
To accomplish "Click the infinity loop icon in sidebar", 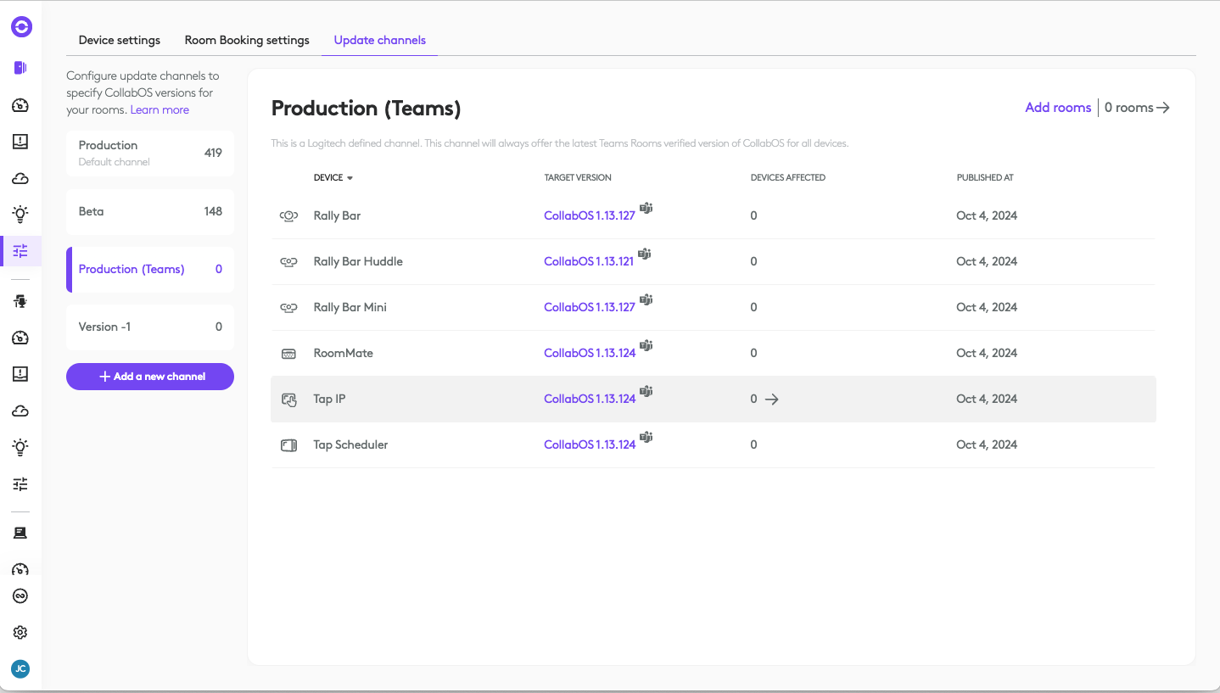I will pyautogui.click(x=20, y=596).
